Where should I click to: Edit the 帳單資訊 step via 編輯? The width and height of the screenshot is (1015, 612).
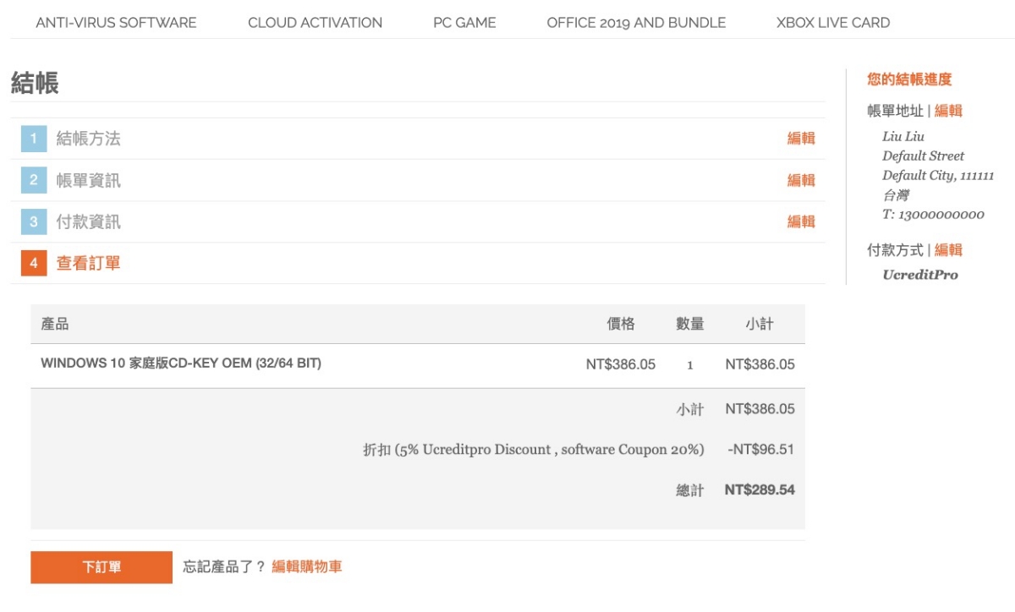(x=800, y=180)
